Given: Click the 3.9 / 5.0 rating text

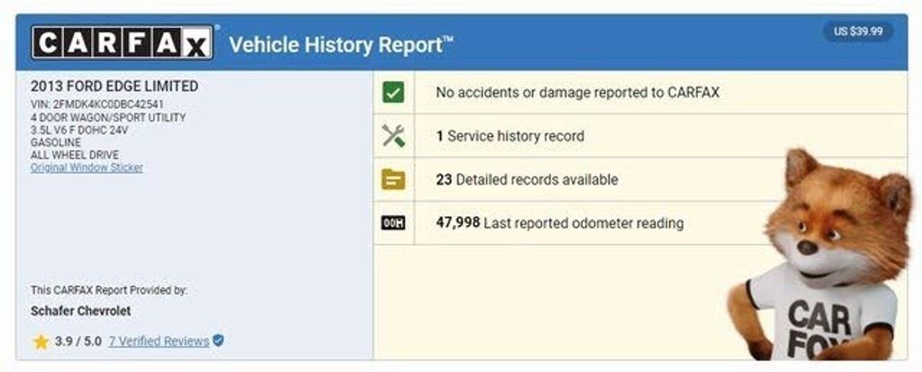Looking at the screenshot, I should pos(78,341).
